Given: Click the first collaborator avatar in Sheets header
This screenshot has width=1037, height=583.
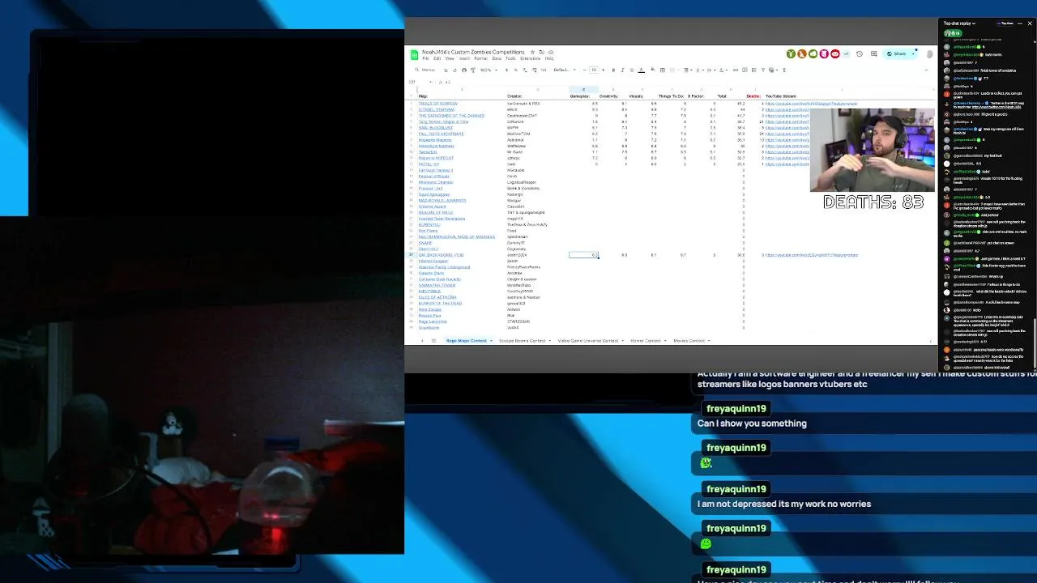Looking at the screenshot, I should 791,54.
